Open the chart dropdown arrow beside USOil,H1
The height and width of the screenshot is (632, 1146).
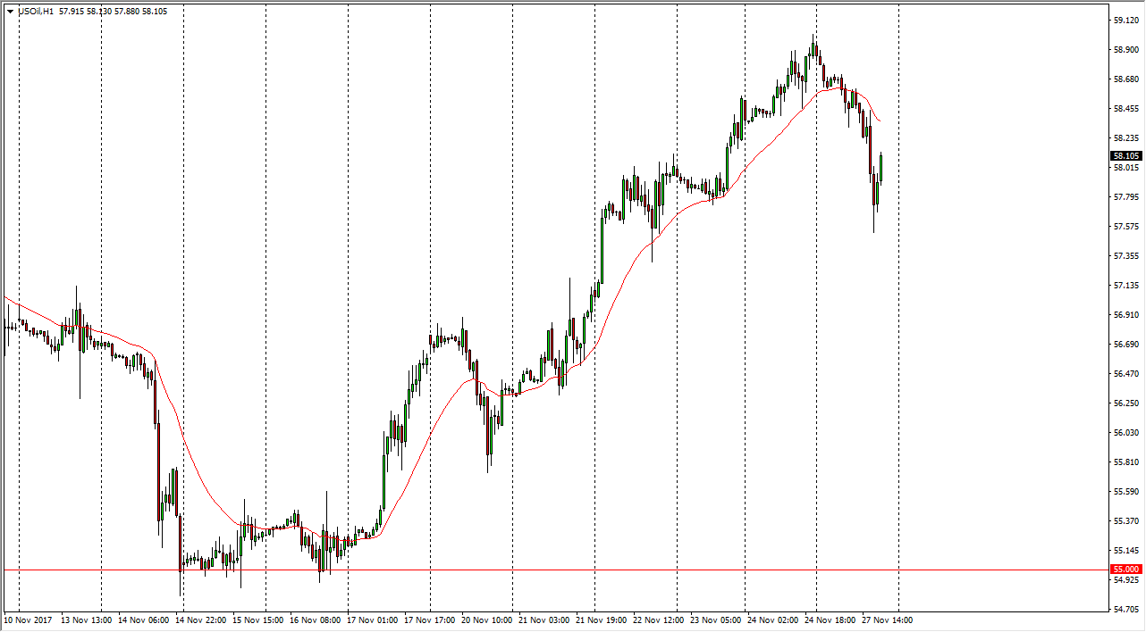point(10,12)
